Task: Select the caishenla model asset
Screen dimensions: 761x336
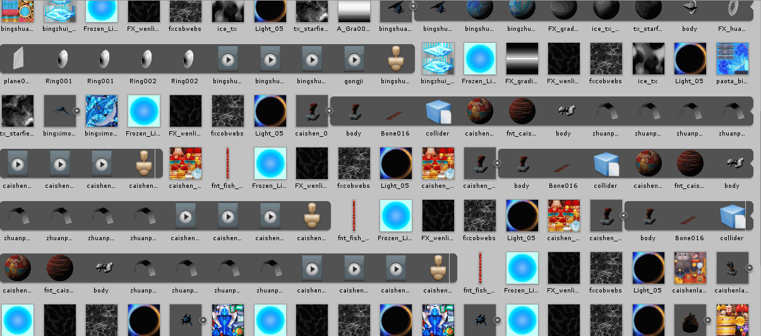Action: [732, 269]
